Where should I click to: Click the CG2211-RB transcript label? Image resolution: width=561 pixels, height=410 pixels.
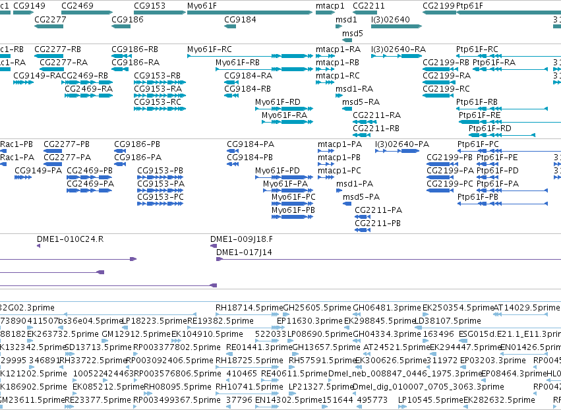(376, 128)
